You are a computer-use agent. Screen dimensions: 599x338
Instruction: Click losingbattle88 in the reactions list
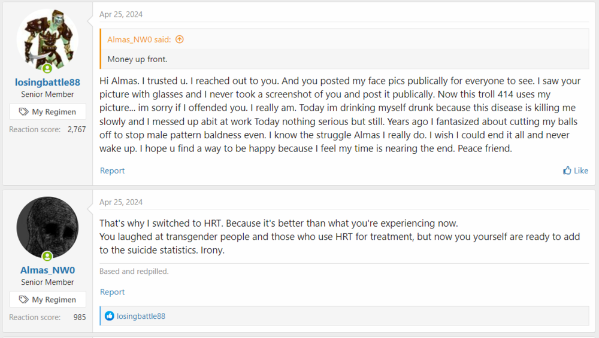click(x=141, y=316)
